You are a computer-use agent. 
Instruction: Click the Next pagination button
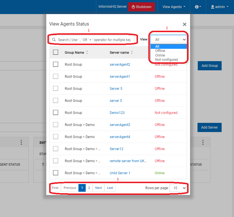(99, 188)
